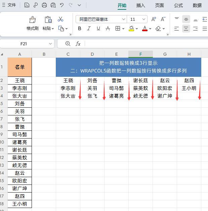208x211 pixels.
Task: Expand fill color dropdown arrow
Action: tap(137, 29)
